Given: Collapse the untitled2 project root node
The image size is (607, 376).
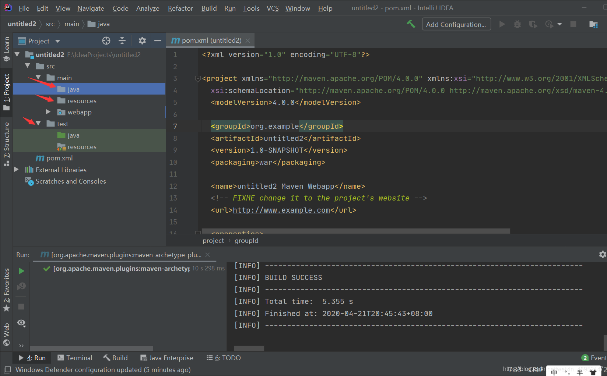Looking at the screenshot, I should [17, 54].
